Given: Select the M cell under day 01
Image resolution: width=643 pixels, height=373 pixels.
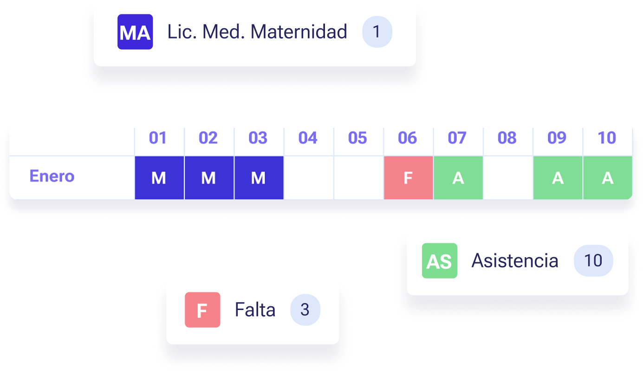Looking at the screenshot, I should coord(159,178).
